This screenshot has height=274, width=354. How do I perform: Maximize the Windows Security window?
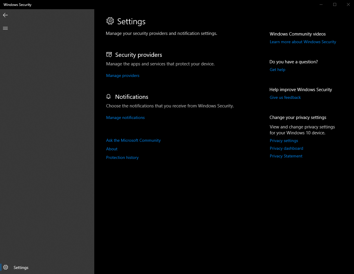tap(335, 4)
